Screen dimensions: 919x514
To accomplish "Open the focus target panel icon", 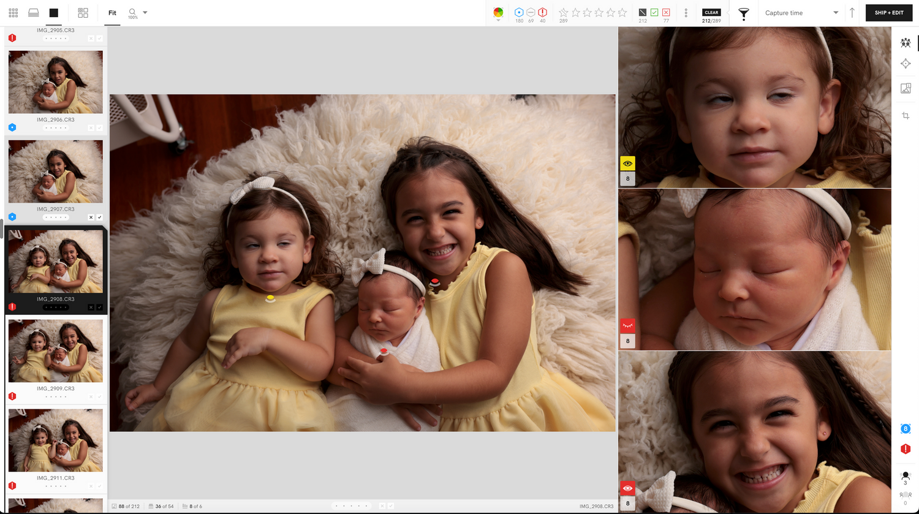I will pos(906,64).
